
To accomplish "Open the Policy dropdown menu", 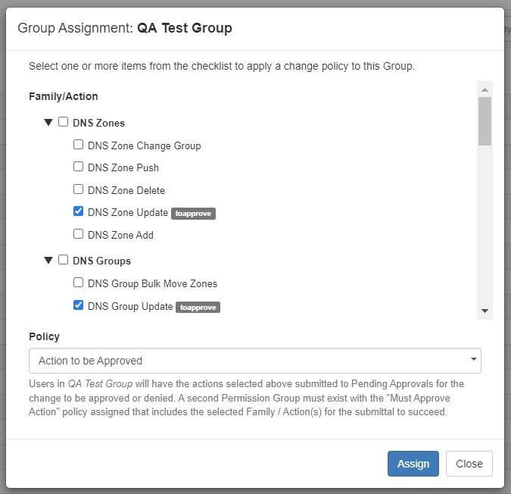I will pos(254,361).
